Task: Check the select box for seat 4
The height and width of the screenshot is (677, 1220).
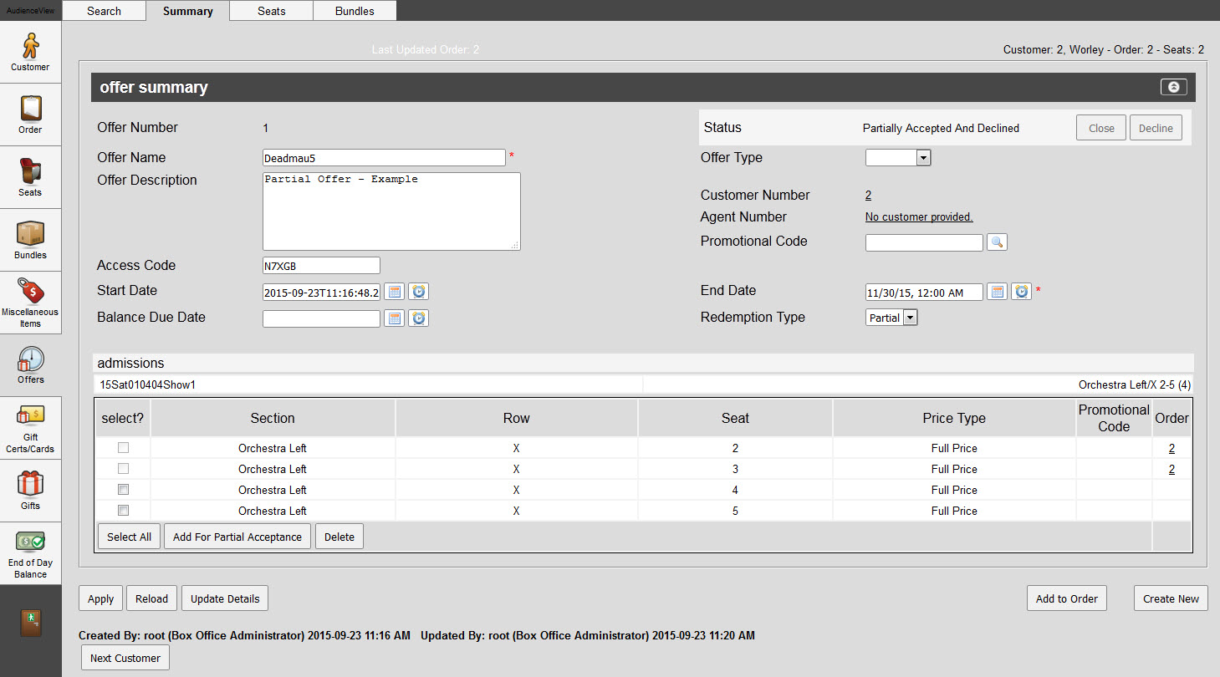Action: [x=123, y=490]
